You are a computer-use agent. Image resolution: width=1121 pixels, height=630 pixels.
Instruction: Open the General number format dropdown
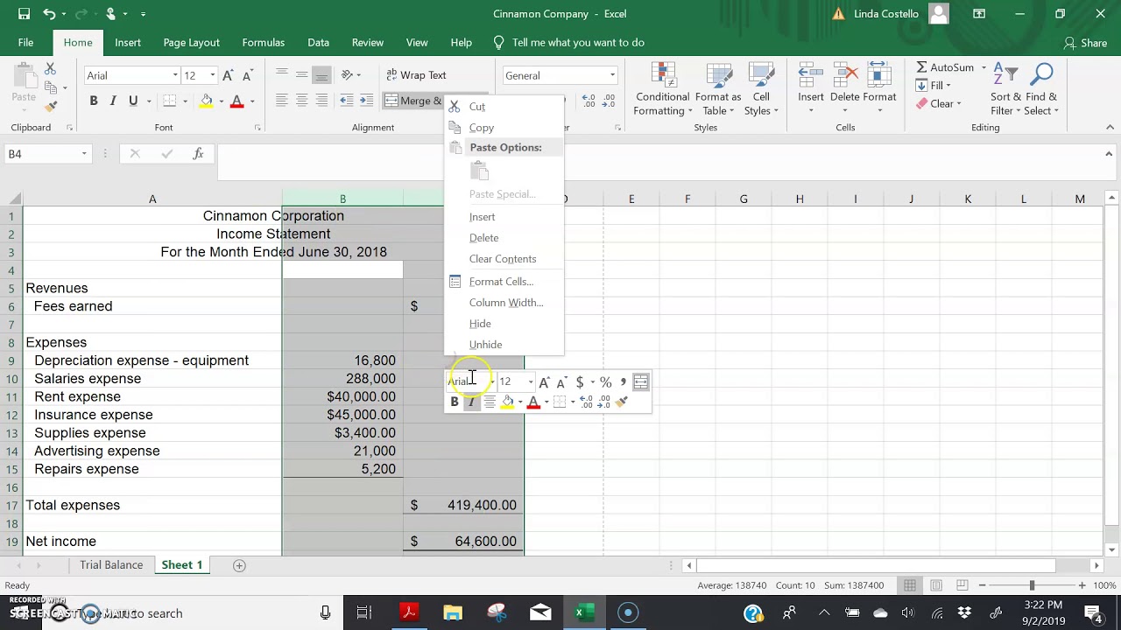coord(612,76)
